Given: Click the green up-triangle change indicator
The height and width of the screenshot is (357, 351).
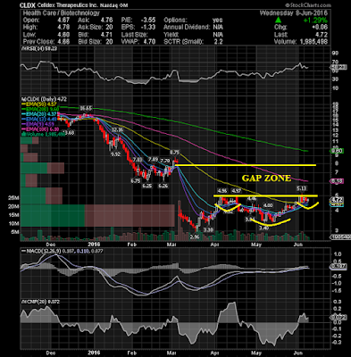Looking at the screenshot, I should pyautogui.click(x=278, y=21).
